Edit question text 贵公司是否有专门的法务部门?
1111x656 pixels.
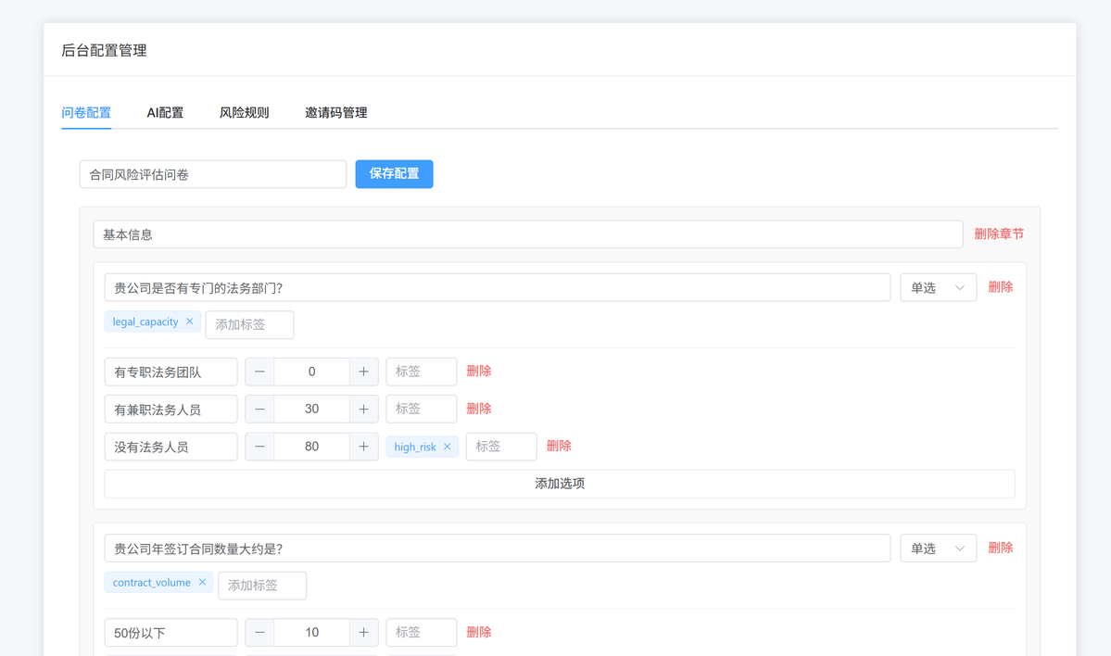pyautogui.click(x=498, y=287)
